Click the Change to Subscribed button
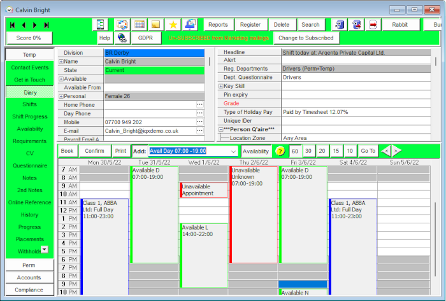Image resolution: width=446 pixels, height=301 pixels. click(306, 38)
